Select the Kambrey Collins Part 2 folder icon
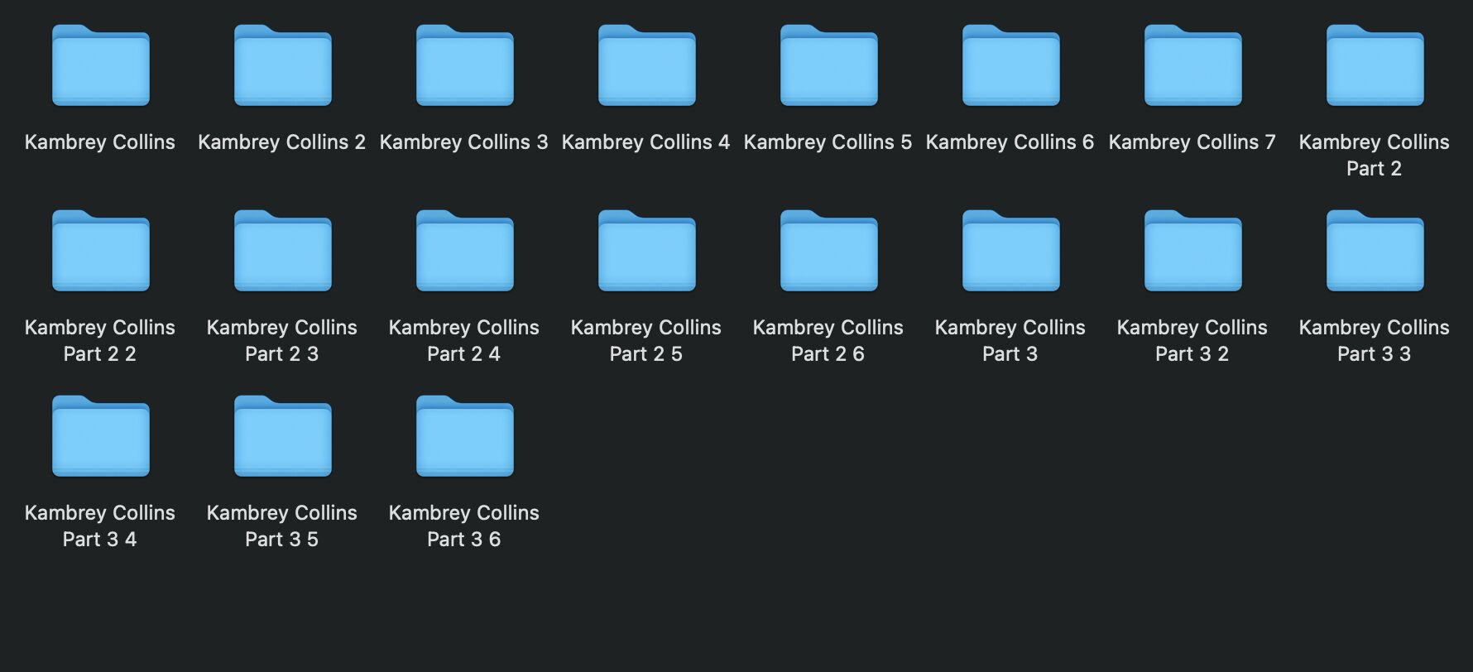This screenshot has width=1473, height=672. (x=1375, y=65)
